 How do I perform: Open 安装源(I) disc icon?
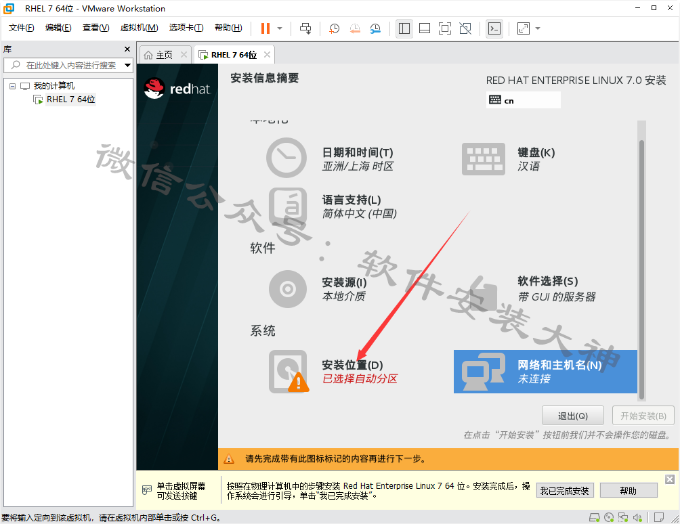[x=288, y=289]
